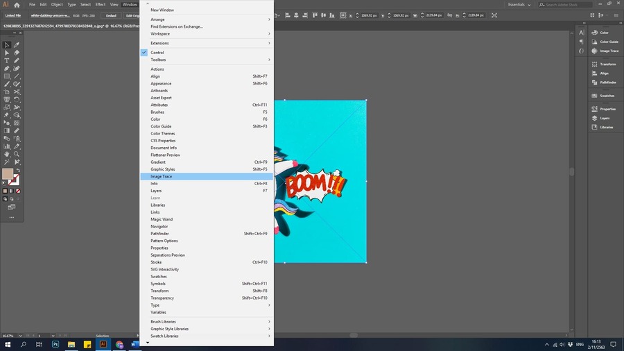Open the zoom level dropdown 16.67%
Image resolution: width=624 pixels, height=351 pixels.
point(20,336)
